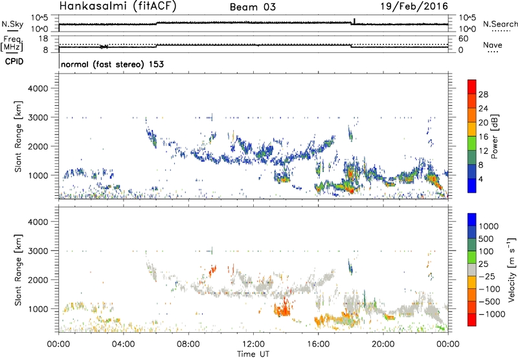Click the date "19/Feb/2016"

click(414, 6)
